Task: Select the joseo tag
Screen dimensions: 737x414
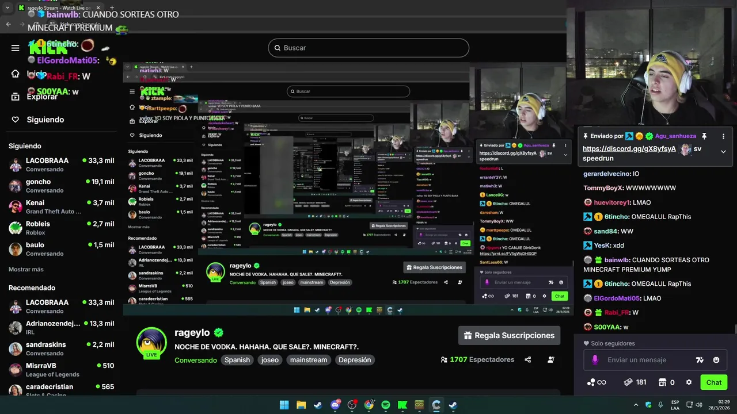Action: pos(270,360)
